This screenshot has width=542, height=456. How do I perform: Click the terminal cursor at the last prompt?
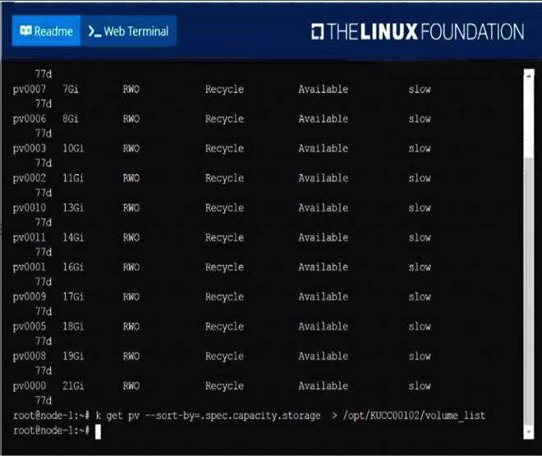(99, 432)
